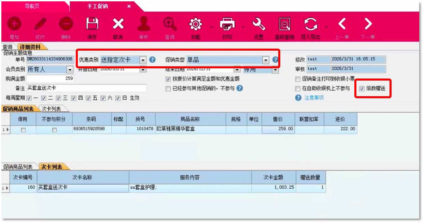Viewport: 424px width, 223px height.
Task: Switch to the 导航页 tab
Action: pos(33,6)
